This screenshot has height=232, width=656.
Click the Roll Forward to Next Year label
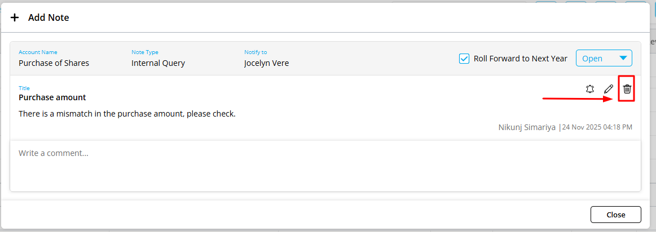point(520,59)
